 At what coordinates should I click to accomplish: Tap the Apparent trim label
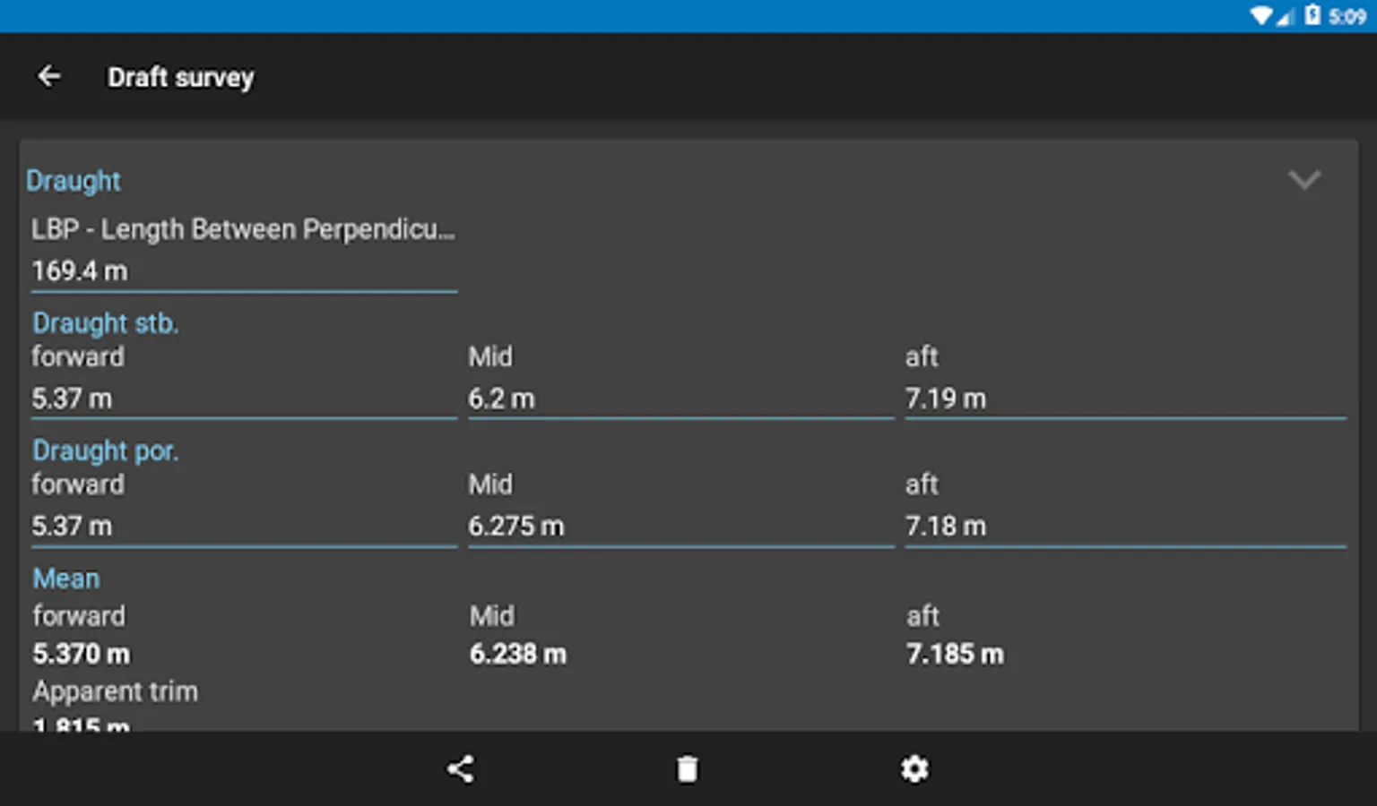pyautogui.click(x=116, y=692)
